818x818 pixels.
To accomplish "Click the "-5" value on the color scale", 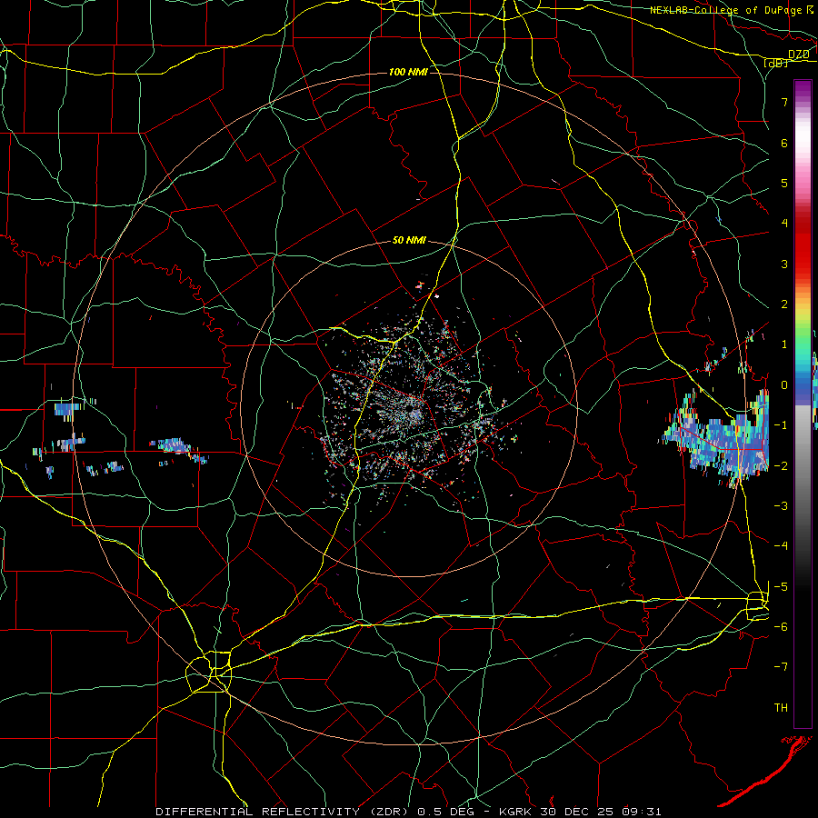I will (781, 587).
